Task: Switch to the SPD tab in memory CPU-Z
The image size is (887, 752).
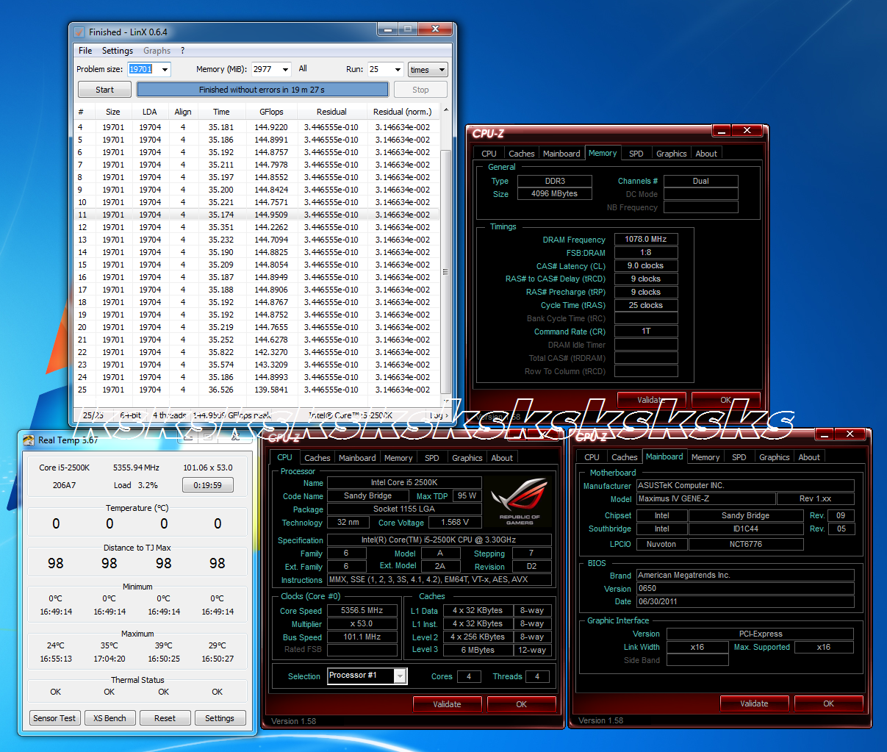Action: point(636,154)
